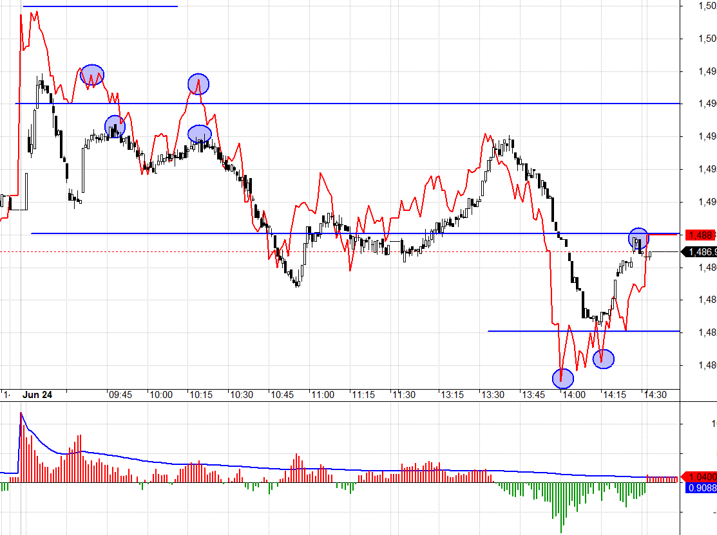Click the red 1.0400 indicator value label

click(x=700, y=476)
